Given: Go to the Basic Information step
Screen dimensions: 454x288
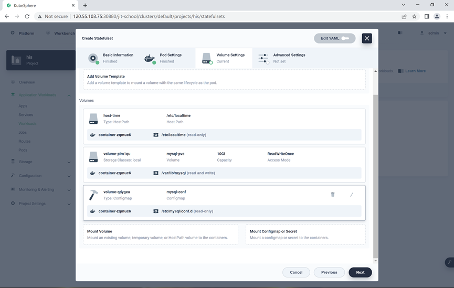Looking at the screenshot, I should point(110,58).
